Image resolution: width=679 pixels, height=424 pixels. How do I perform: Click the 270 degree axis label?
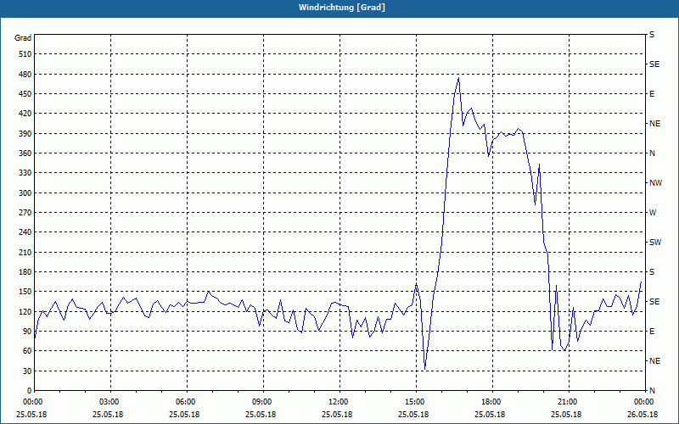coord(25,213)
